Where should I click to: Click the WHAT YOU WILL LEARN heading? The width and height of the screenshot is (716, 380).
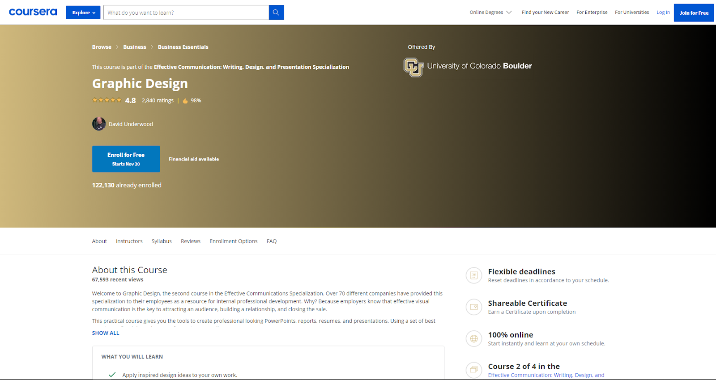click(132, 357)
